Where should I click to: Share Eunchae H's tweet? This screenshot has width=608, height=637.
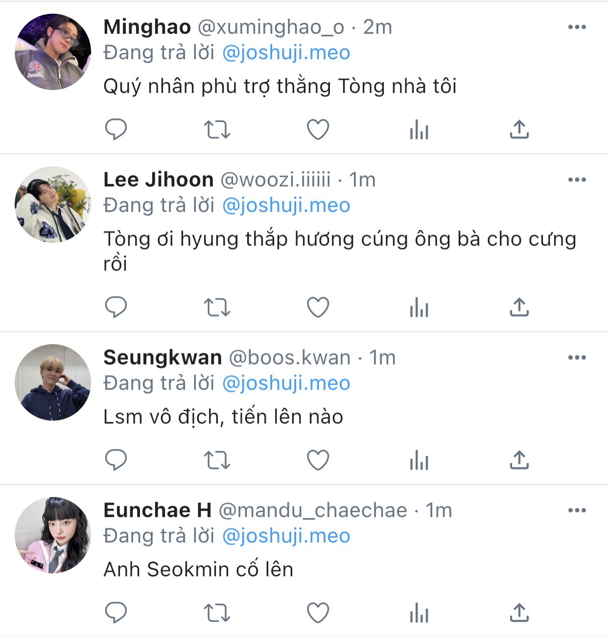pos(519,613)
